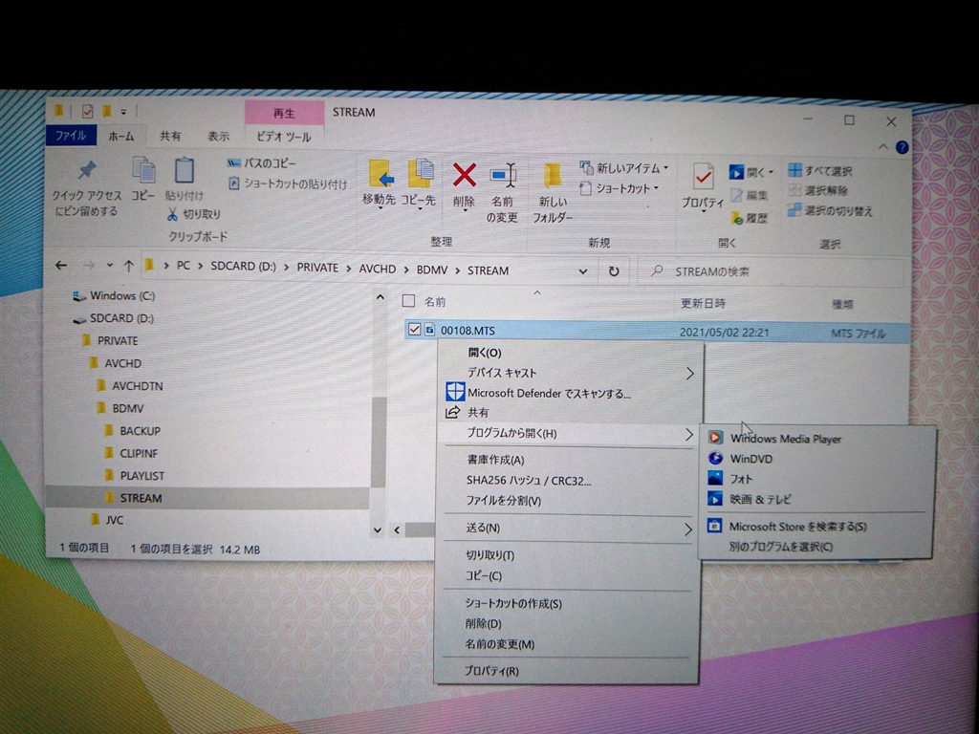Click the Move to (移動先) icon
Image resolution: width=979 pixels, height=734 pixels.
coord(381,174)
